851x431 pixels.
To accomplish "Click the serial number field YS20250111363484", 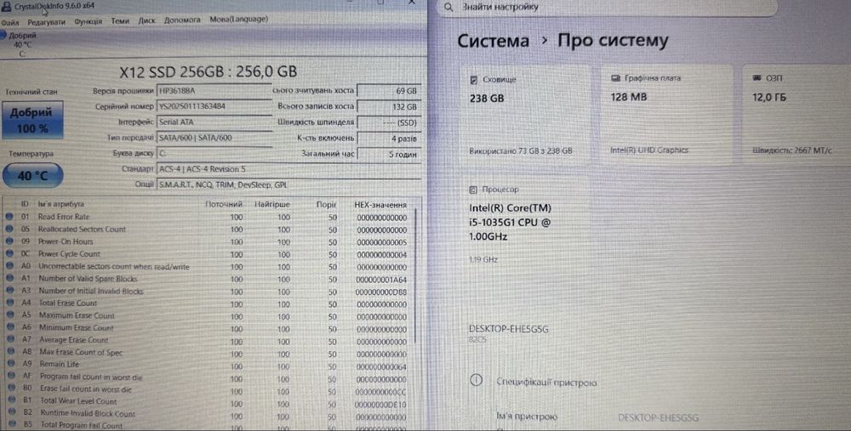I will [214, 106].
